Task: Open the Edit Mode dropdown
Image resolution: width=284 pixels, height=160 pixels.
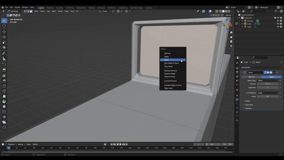Action: [x=15, y=11]
